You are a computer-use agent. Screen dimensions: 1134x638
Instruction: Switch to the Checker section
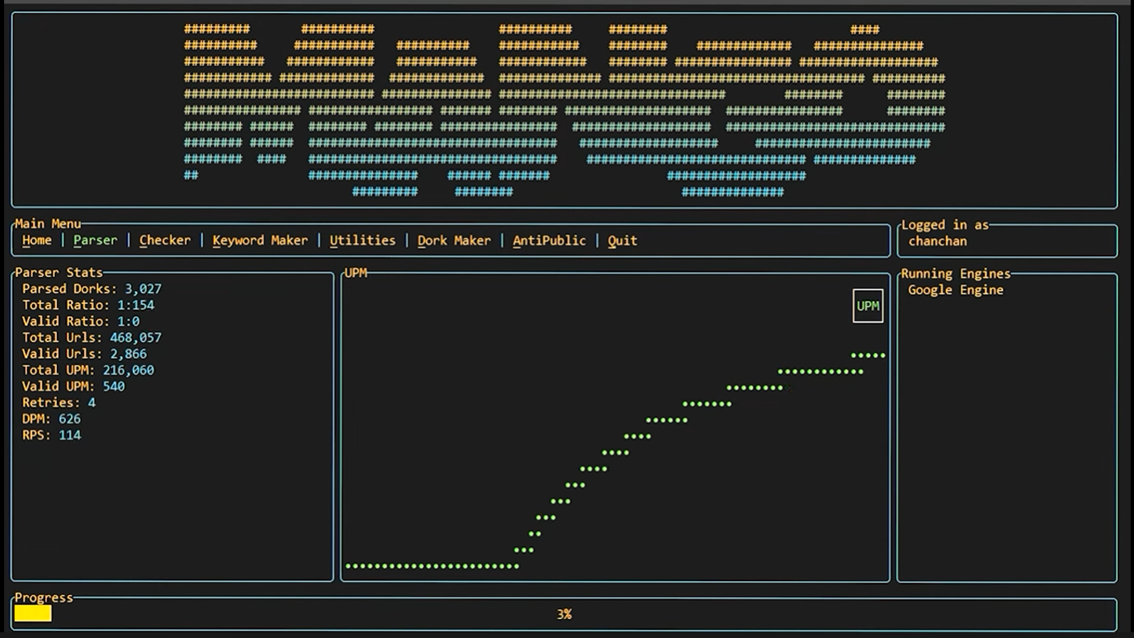coord(164,241)
